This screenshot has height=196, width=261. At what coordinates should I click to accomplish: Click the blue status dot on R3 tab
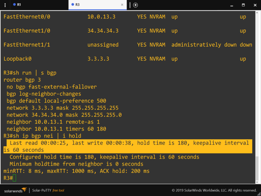click(x=73, y=5)
